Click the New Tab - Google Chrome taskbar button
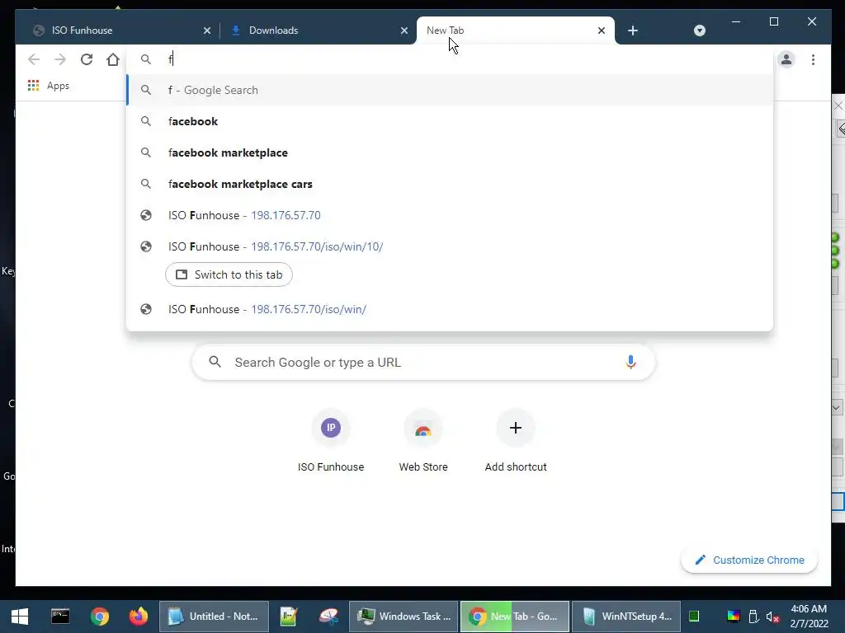Image resolution: width=845 pixels, height=633 pixels. [x=515, y=617]
